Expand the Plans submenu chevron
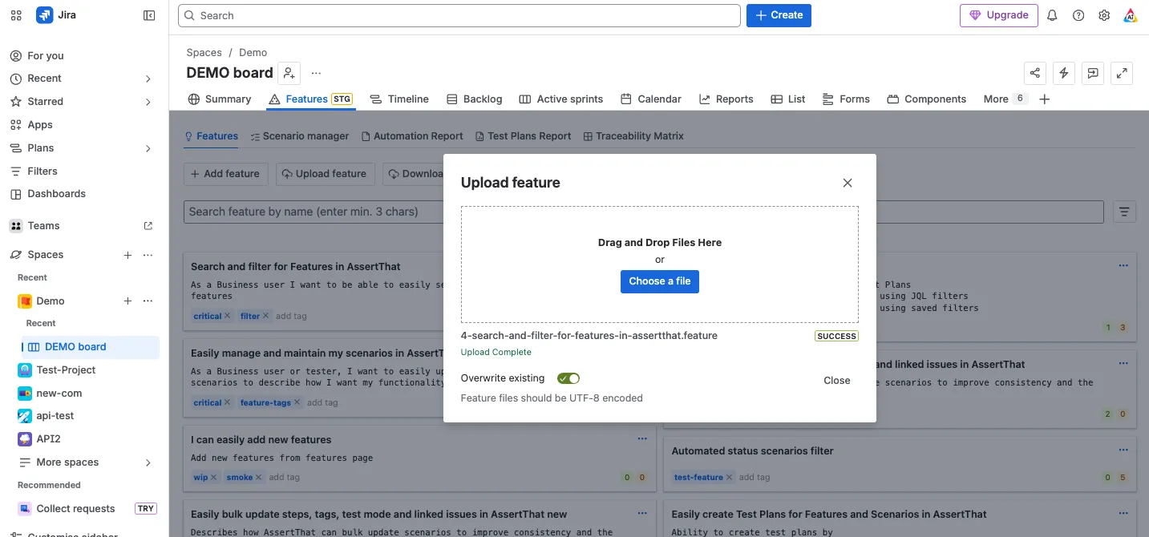 (148, 148)
